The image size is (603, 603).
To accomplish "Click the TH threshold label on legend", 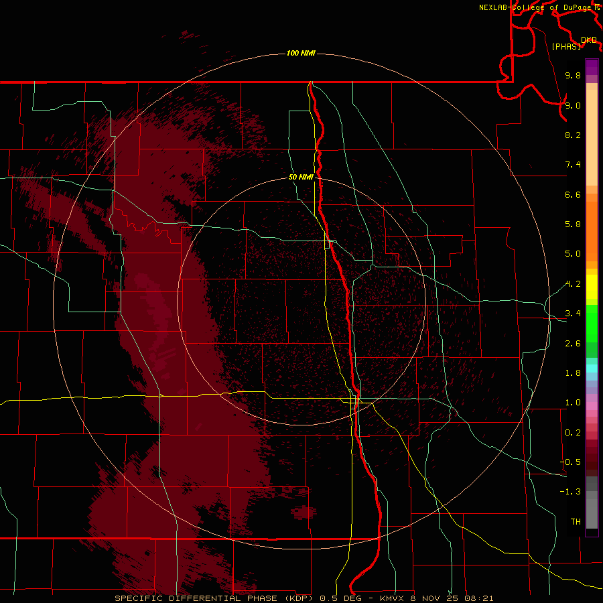I will (576, 522).
